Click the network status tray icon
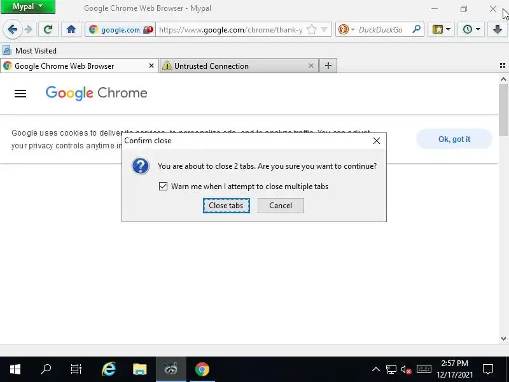Screen dimensions: 509x382 [391, 369]
